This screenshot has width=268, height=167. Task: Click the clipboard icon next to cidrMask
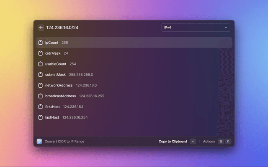[x=40, y=53]
